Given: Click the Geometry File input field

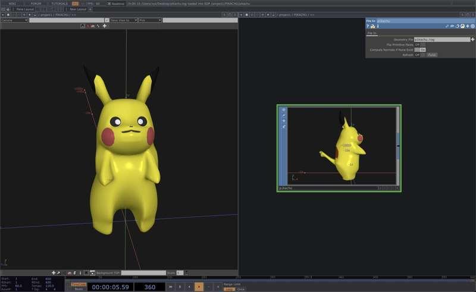Looking at the screenshot, I should click(442, 39).
